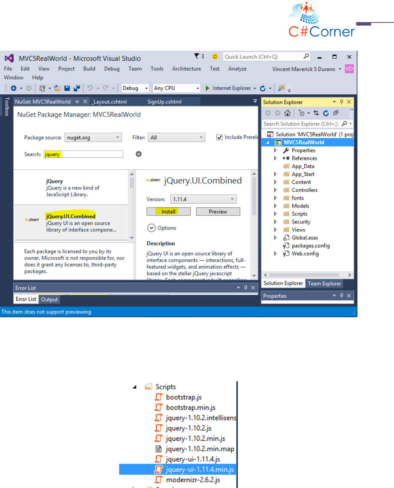The width and height of the screenshot is (394, 488).
Task: Click the Redo toolbar icon
Action: tap(106, 88)
